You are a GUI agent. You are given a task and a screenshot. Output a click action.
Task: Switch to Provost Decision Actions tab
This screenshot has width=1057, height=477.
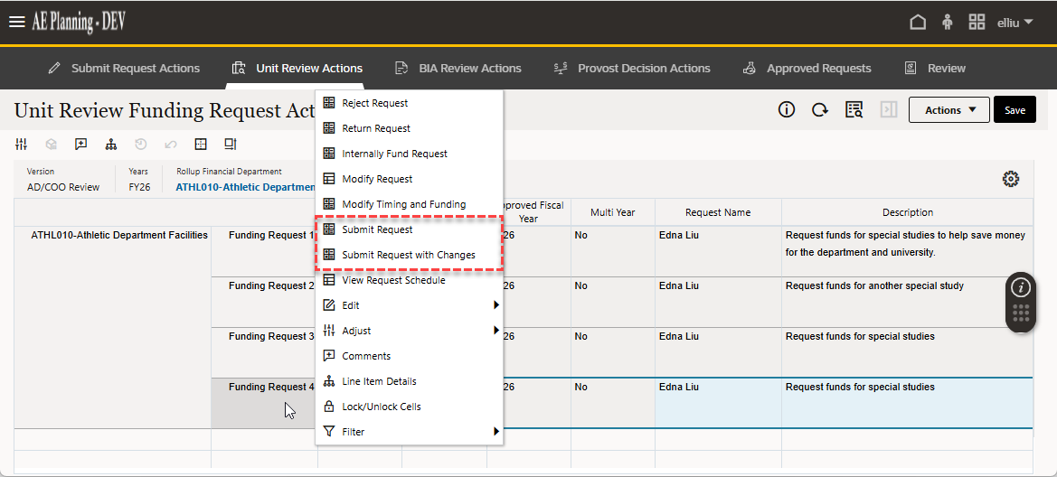tap(632, 68)
